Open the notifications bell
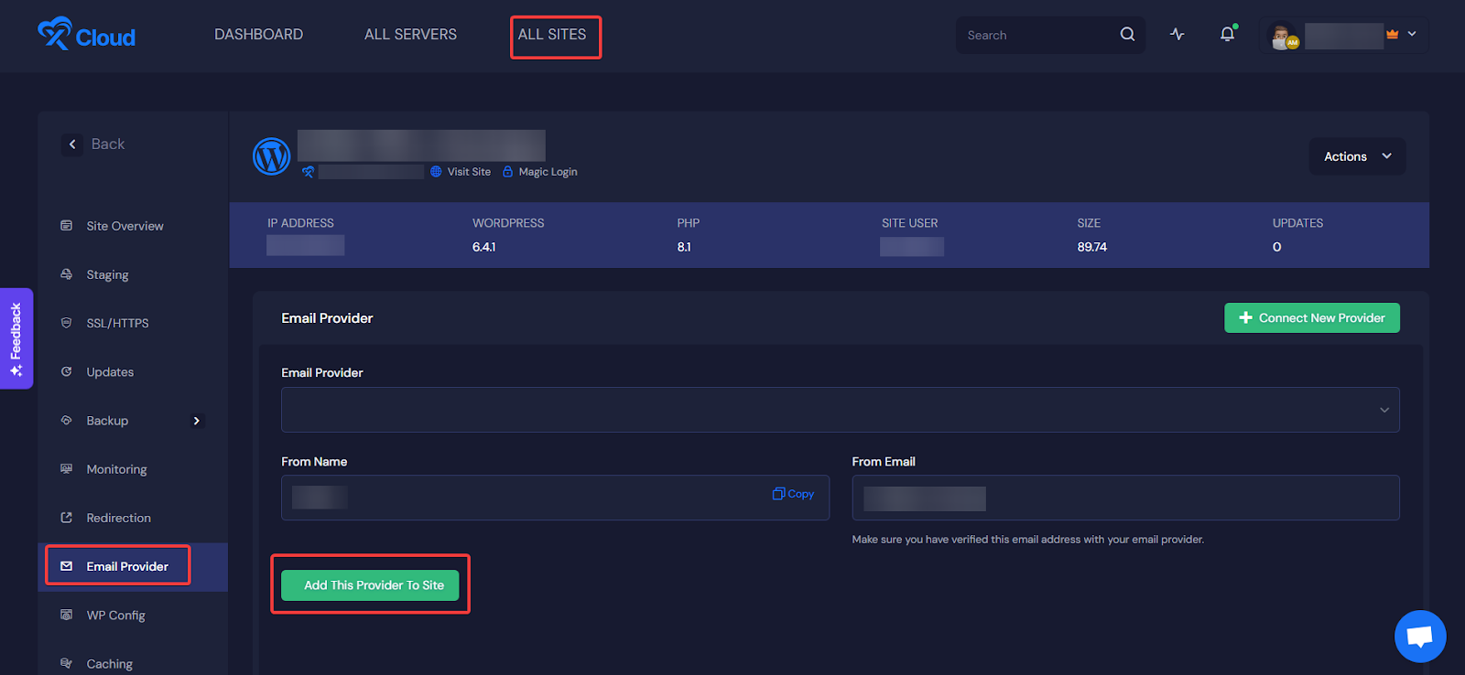 click(x=1227, y=35)
